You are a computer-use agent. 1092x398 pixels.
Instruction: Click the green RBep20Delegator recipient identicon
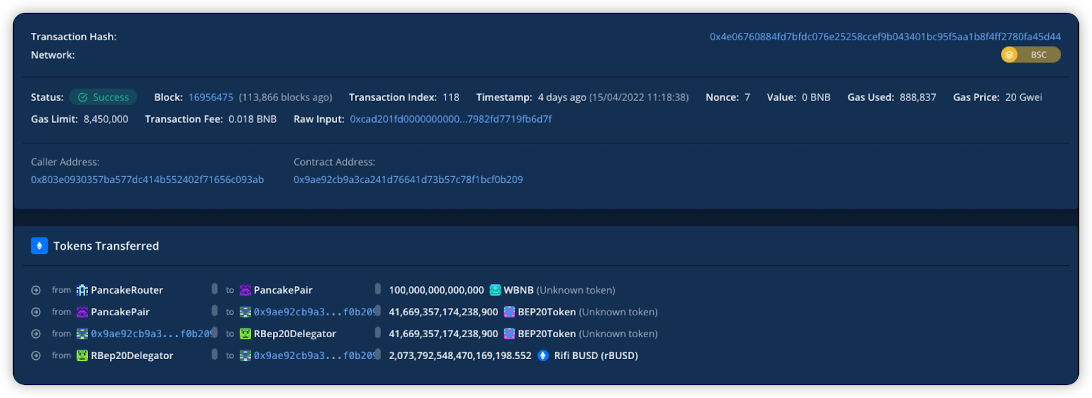(x=245, y=334)
